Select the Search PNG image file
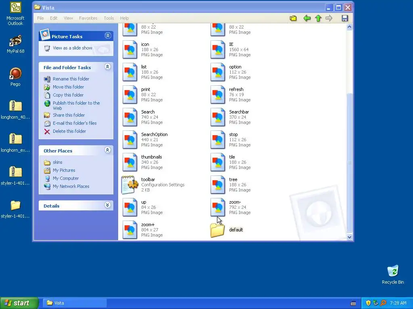The image size is (413, 309). 143,117
